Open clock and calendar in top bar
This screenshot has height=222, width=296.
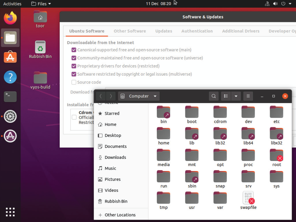(x=158, y=4)
